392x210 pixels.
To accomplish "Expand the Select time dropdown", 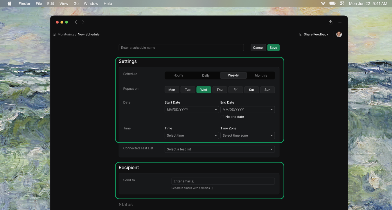I will point(192,135).
